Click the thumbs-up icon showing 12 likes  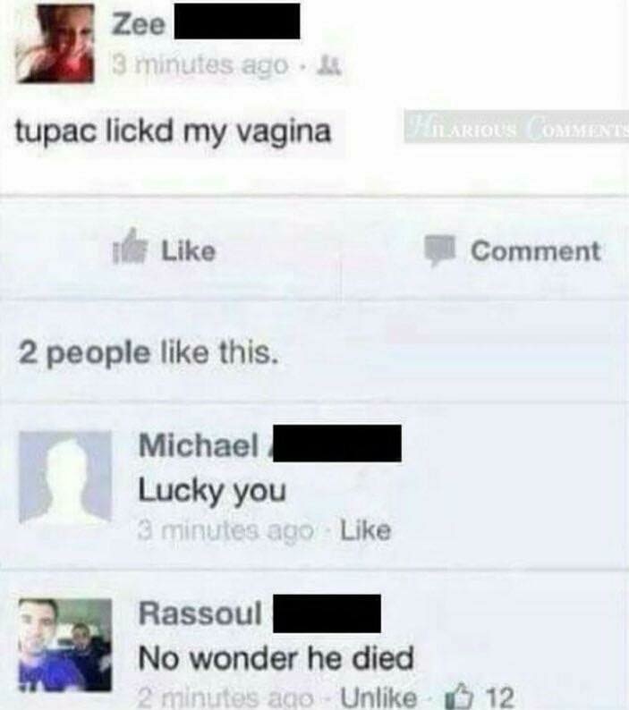click(x=463, y=696)
